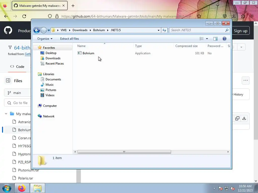Show hidden system tray icons
Screen dimensions: 258x193
pos(214,188)
